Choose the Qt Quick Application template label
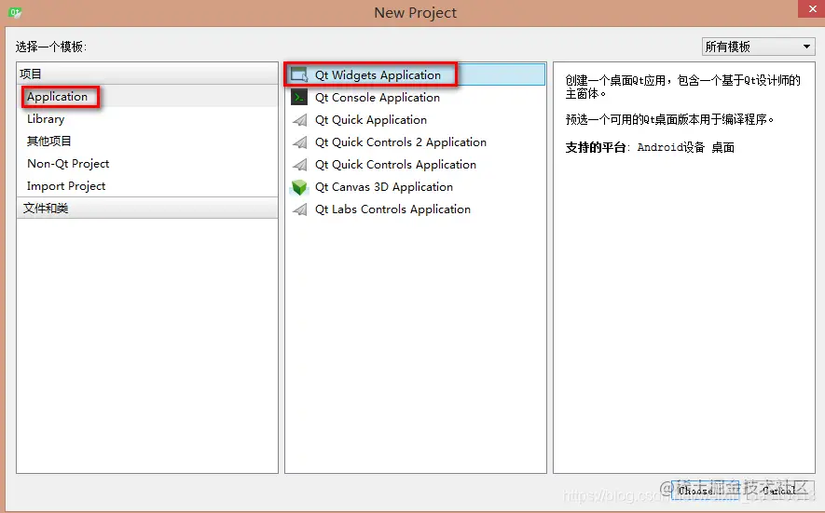Viewport: 825px width, 513px height. tap(370, 120)
